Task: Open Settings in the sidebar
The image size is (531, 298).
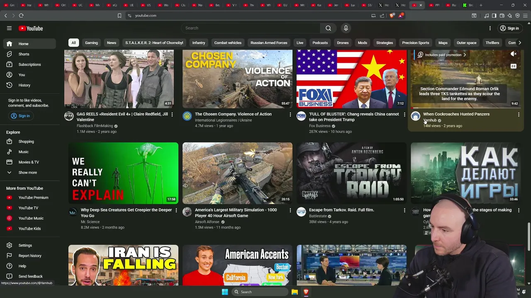Action: [x=29, y=245]
